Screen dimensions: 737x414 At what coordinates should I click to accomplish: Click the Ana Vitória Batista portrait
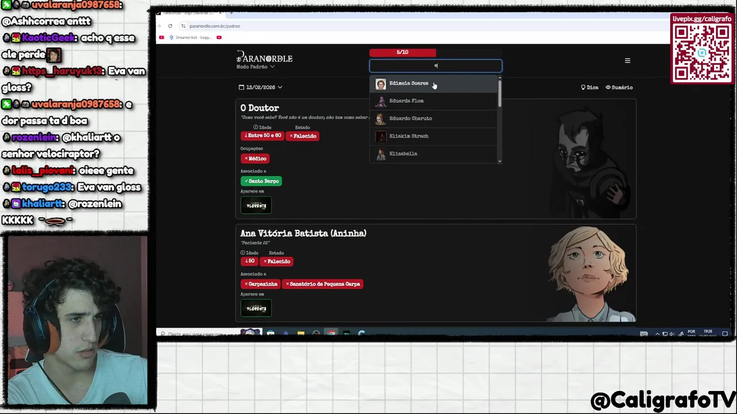click(590, 274)
